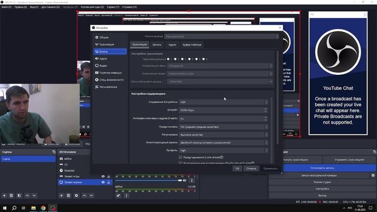
Task: Open video encoder dropdown showing NVIDIA NVENC
Action: [x=220, y=74]
